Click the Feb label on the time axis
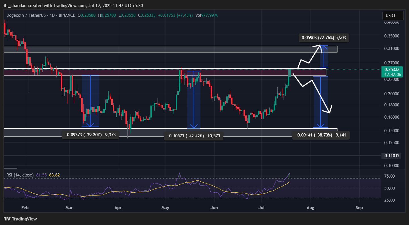 25,208
